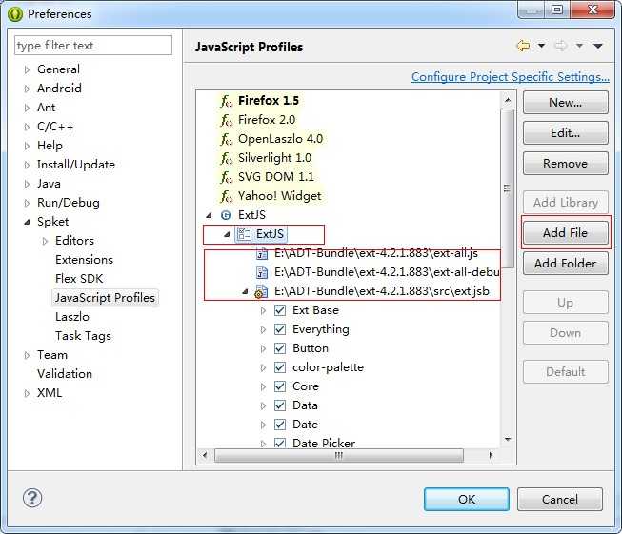Click the vertical scrollbar thumb in profiles list
The height and width of the screenshot is (534, 622).
point(507,188)
